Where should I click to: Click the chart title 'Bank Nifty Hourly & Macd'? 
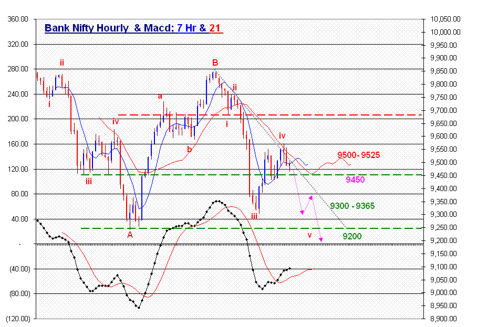(108, 28)
